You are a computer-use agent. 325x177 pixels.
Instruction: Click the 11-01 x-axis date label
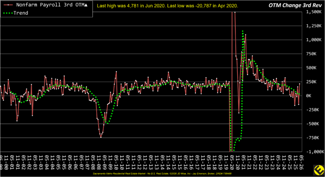pos(18,163)
